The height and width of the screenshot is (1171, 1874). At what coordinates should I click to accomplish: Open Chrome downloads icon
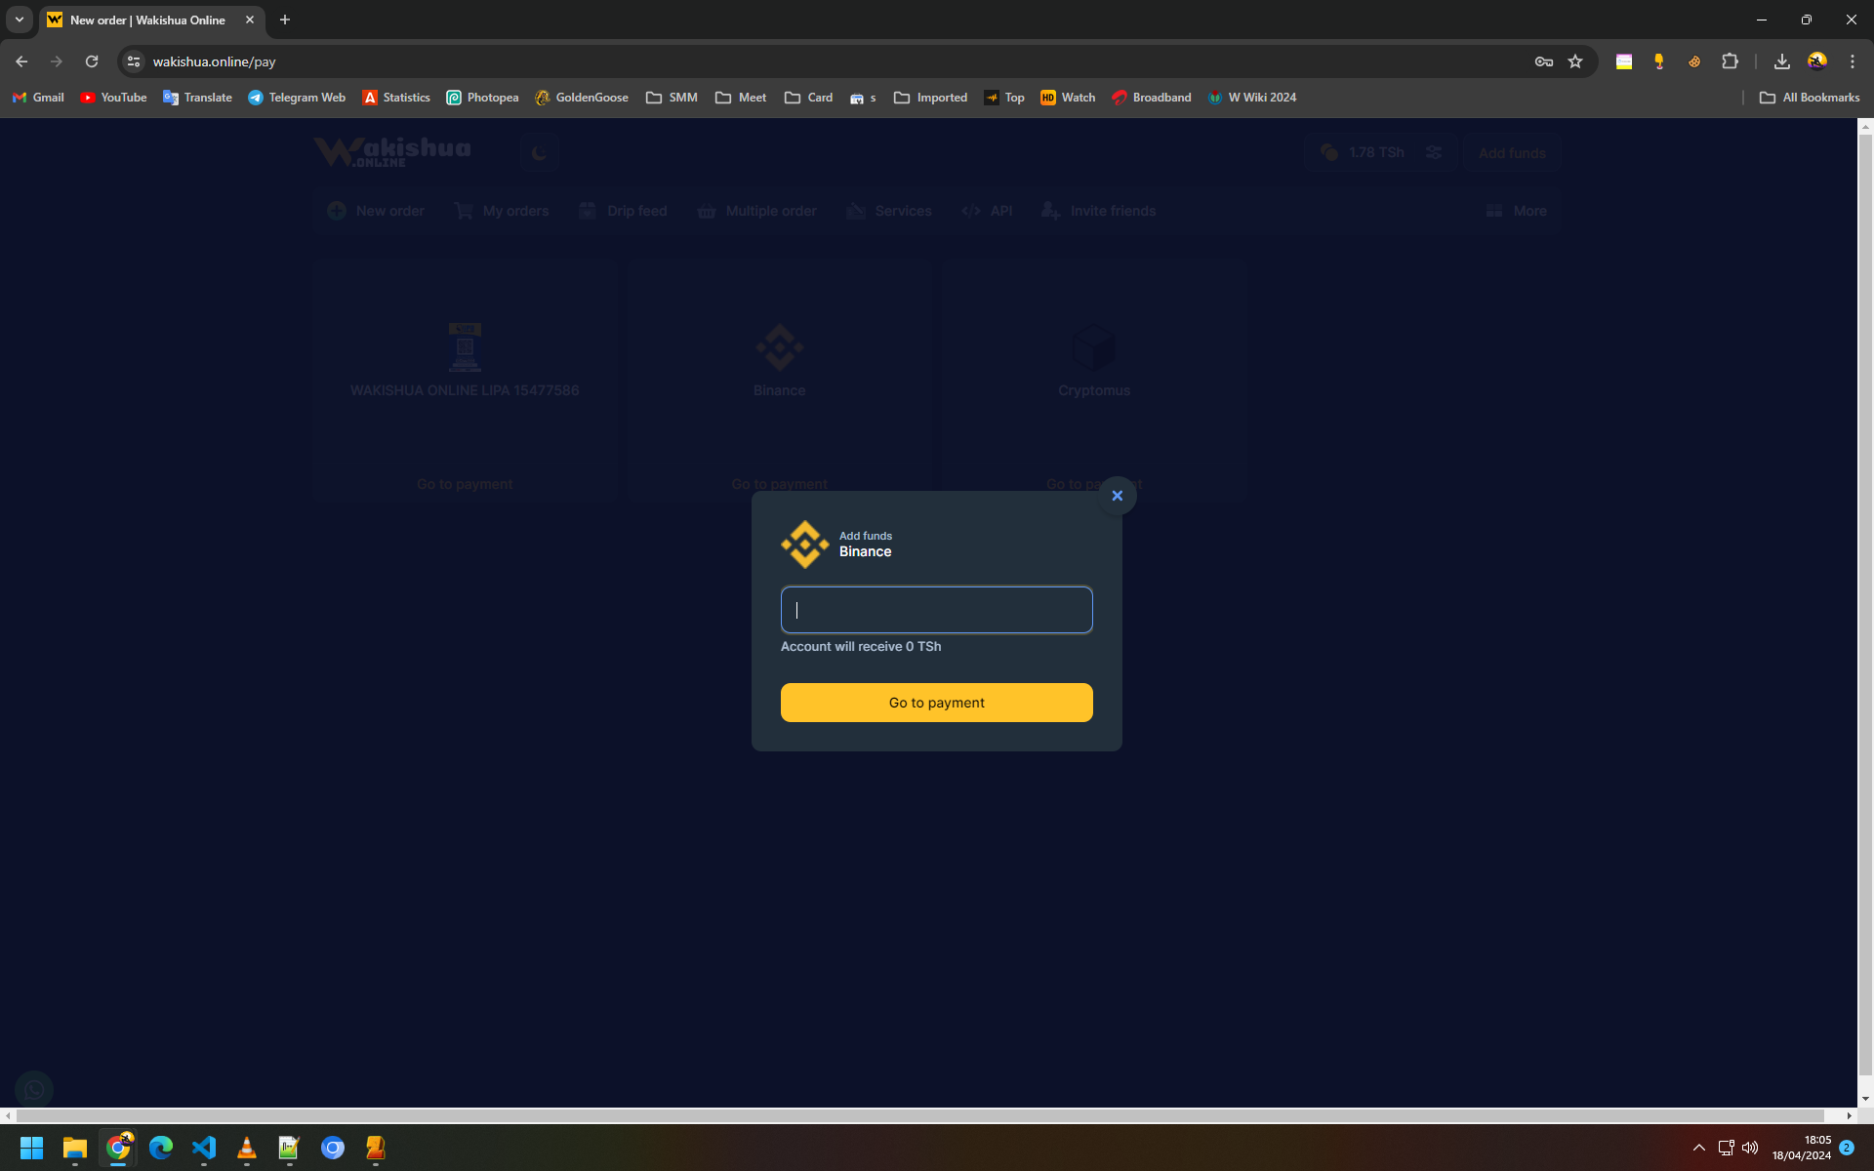click(x=1781, y=61)
